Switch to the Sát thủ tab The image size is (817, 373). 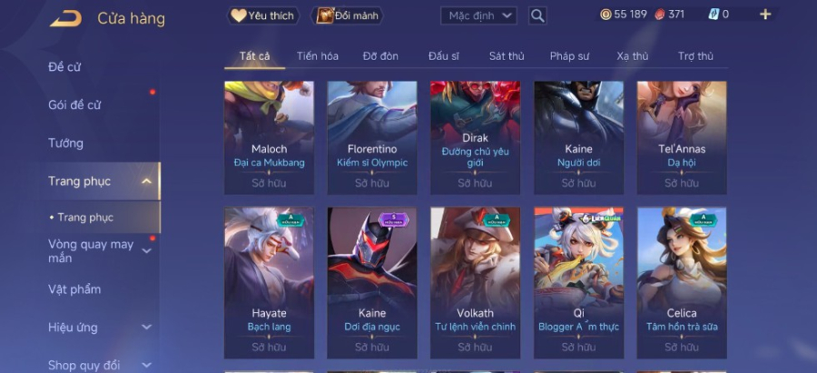click(507, 56)
